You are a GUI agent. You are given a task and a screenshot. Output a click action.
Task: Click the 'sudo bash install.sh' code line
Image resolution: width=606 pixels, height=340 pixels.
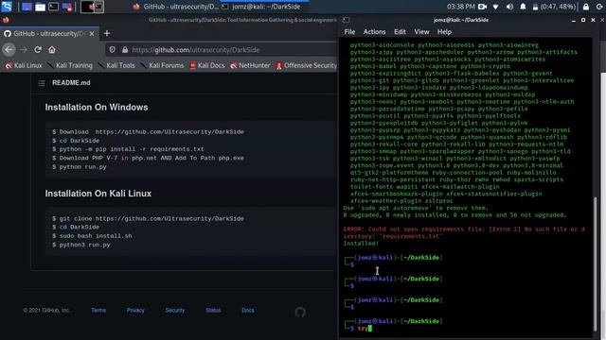pyautogui.click(x=92, y=236)
